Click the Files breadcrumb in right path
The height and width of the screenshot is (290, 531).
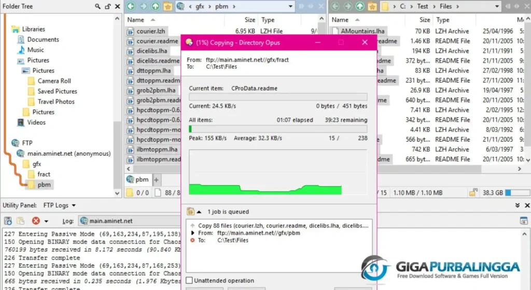pyautogui.click(x=445, y=6)
